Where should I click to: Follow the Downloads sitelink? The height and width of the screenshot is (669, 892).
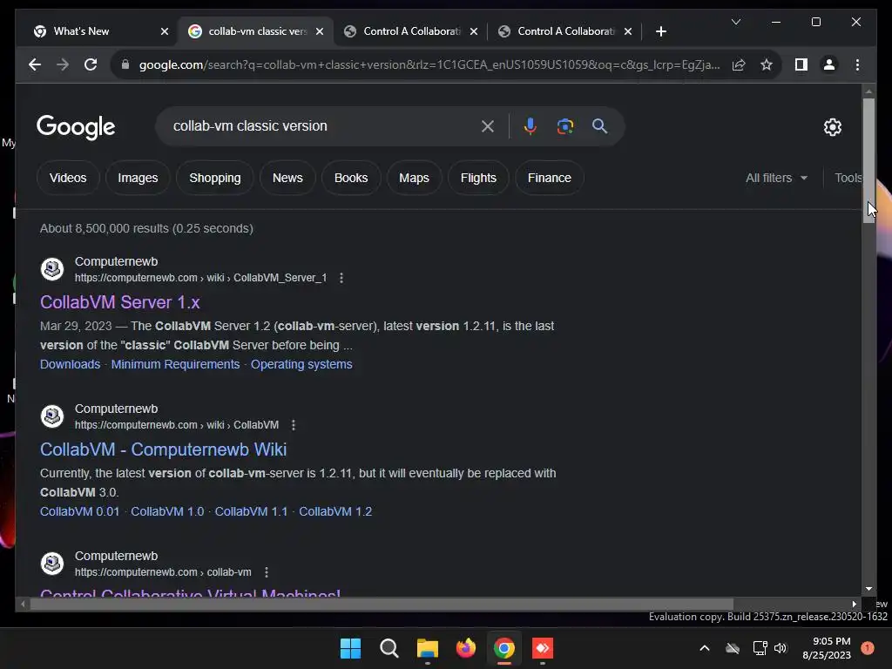click(x=70, y=364)
